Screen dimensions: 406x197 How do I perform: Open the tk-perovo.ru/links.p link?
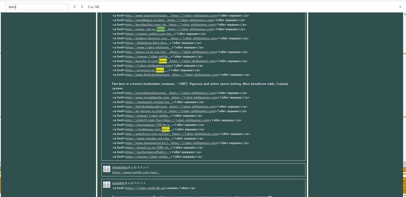(171, 111)
